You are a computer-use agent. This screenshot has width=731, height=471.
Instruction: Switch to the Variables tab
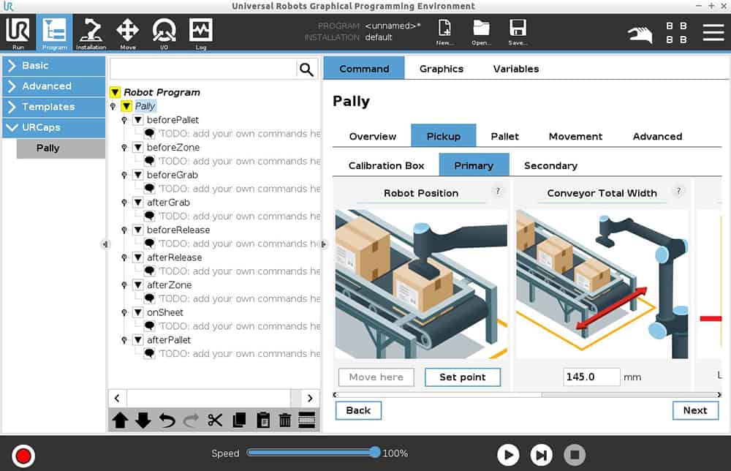click(x=515, y=69)
